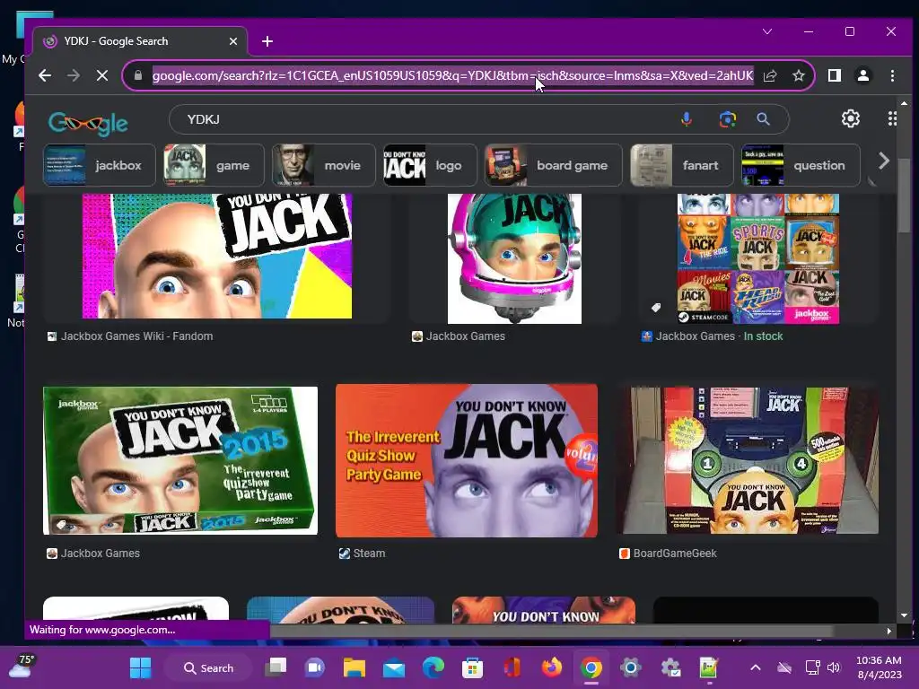Open Steam Irreverent Quiz Show image
919x689 pixels.
click(x=467, y=460)
